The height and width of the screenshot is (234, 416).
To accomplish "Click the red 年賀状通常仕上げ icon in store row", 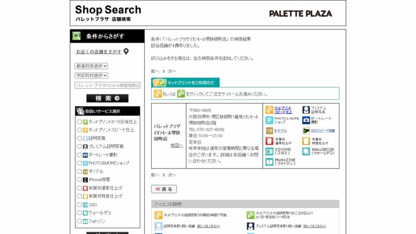I will tap(269, 141).
